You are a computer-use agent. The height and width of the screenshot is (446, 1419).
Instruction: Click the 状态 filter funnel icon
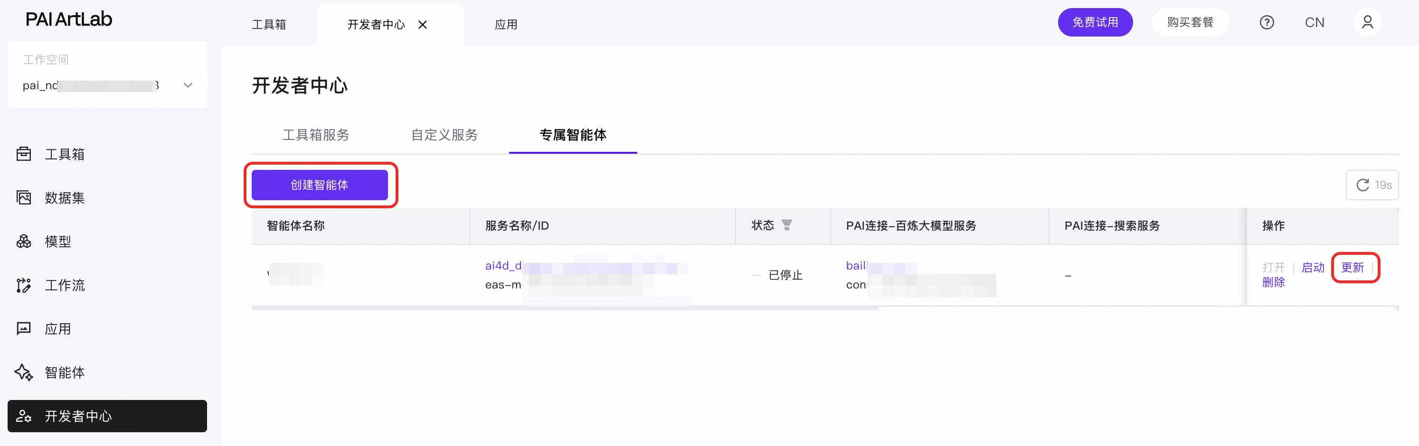(786, 224)
